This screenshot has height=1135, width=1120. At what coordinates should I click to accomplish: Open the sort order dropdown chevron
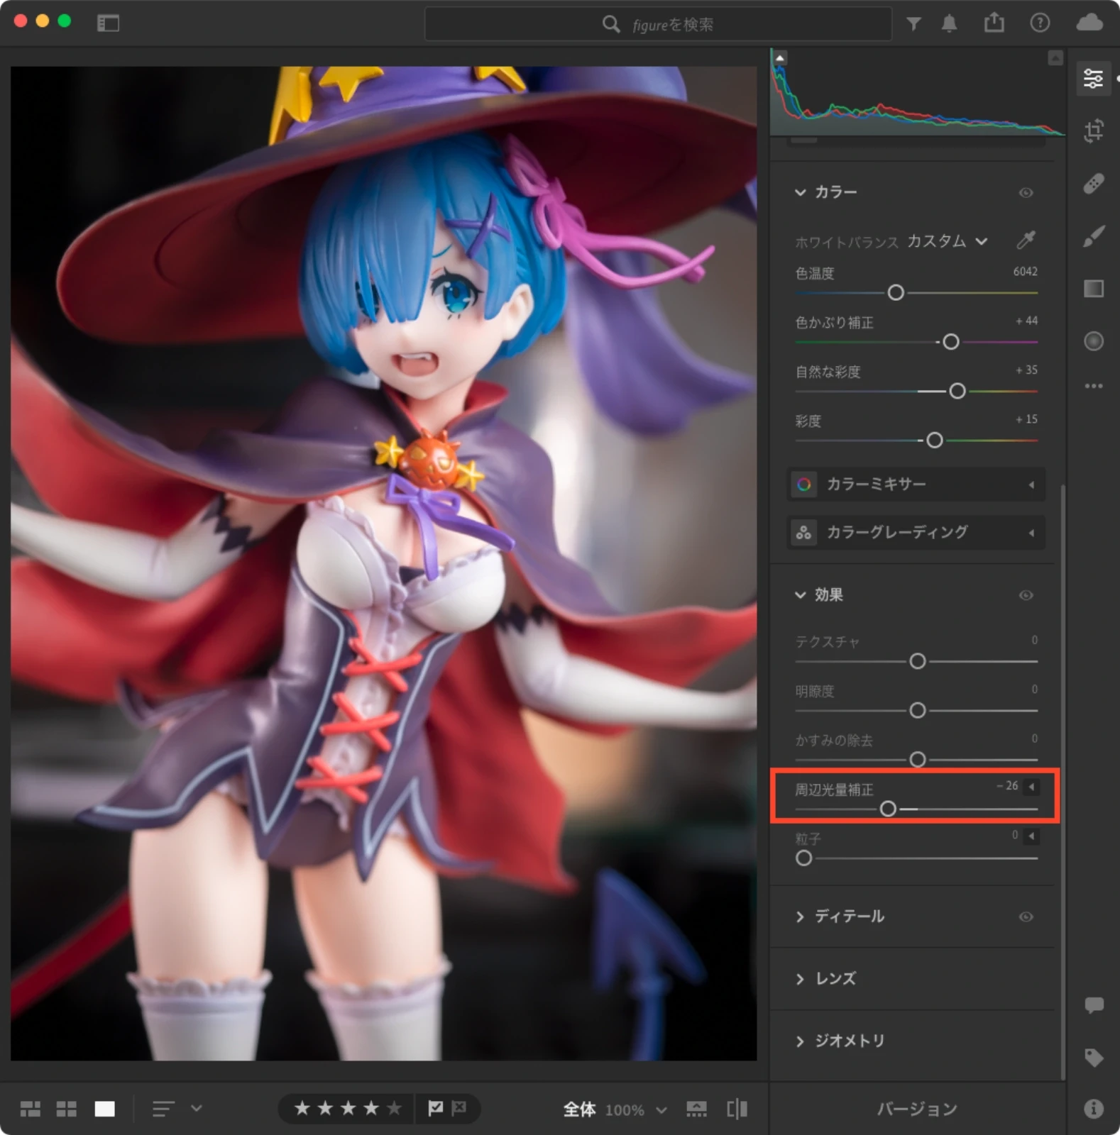coord(197,1108)
